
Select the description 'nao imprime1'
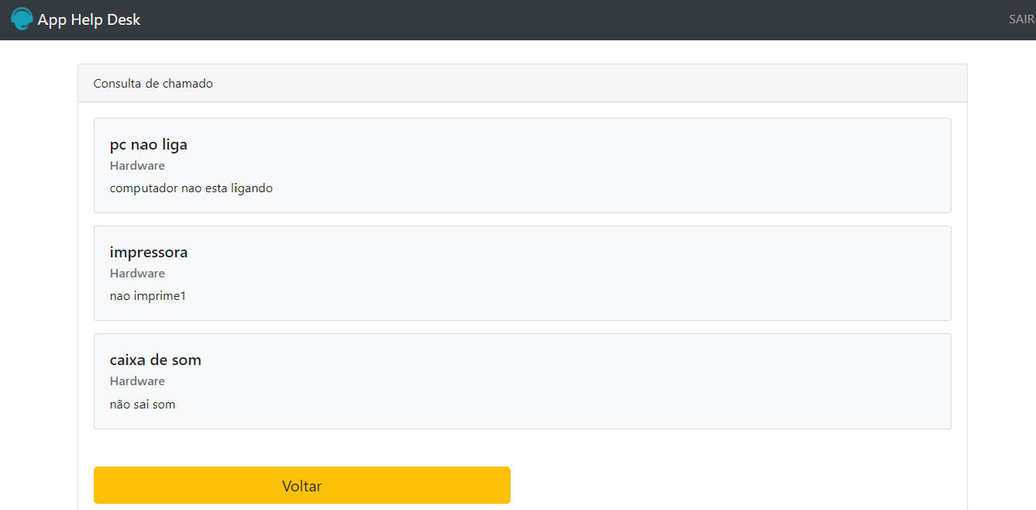pyautogui.click(x=147, y=295)
